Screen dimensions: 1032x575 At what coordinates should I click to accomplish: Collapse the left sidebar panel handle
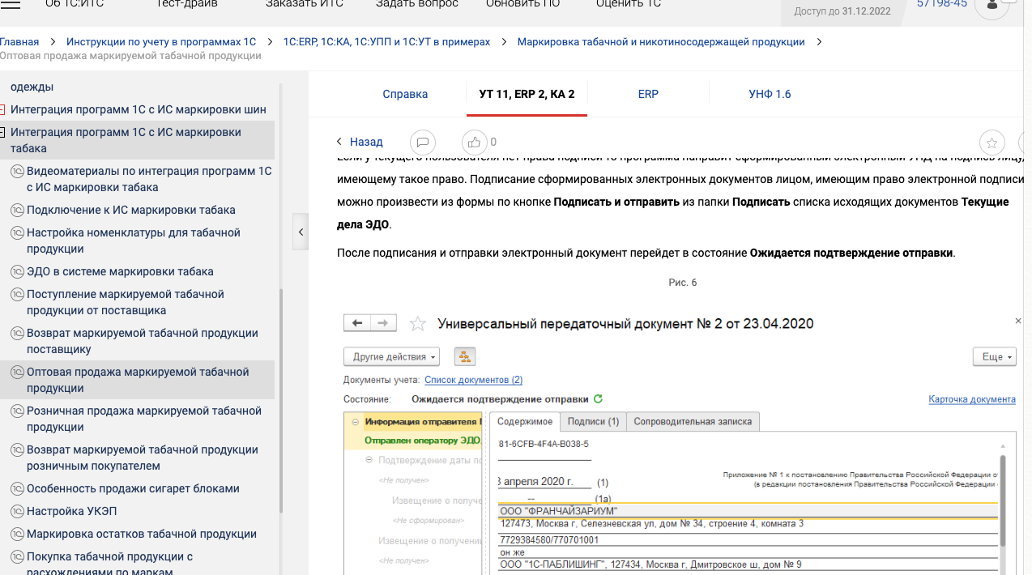(301, 232)
